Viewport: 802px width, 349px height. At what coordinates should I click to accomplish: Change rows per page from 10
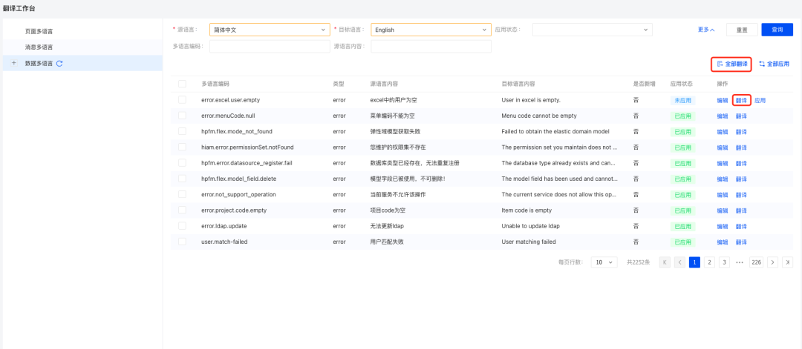click(x=604, y=262)
